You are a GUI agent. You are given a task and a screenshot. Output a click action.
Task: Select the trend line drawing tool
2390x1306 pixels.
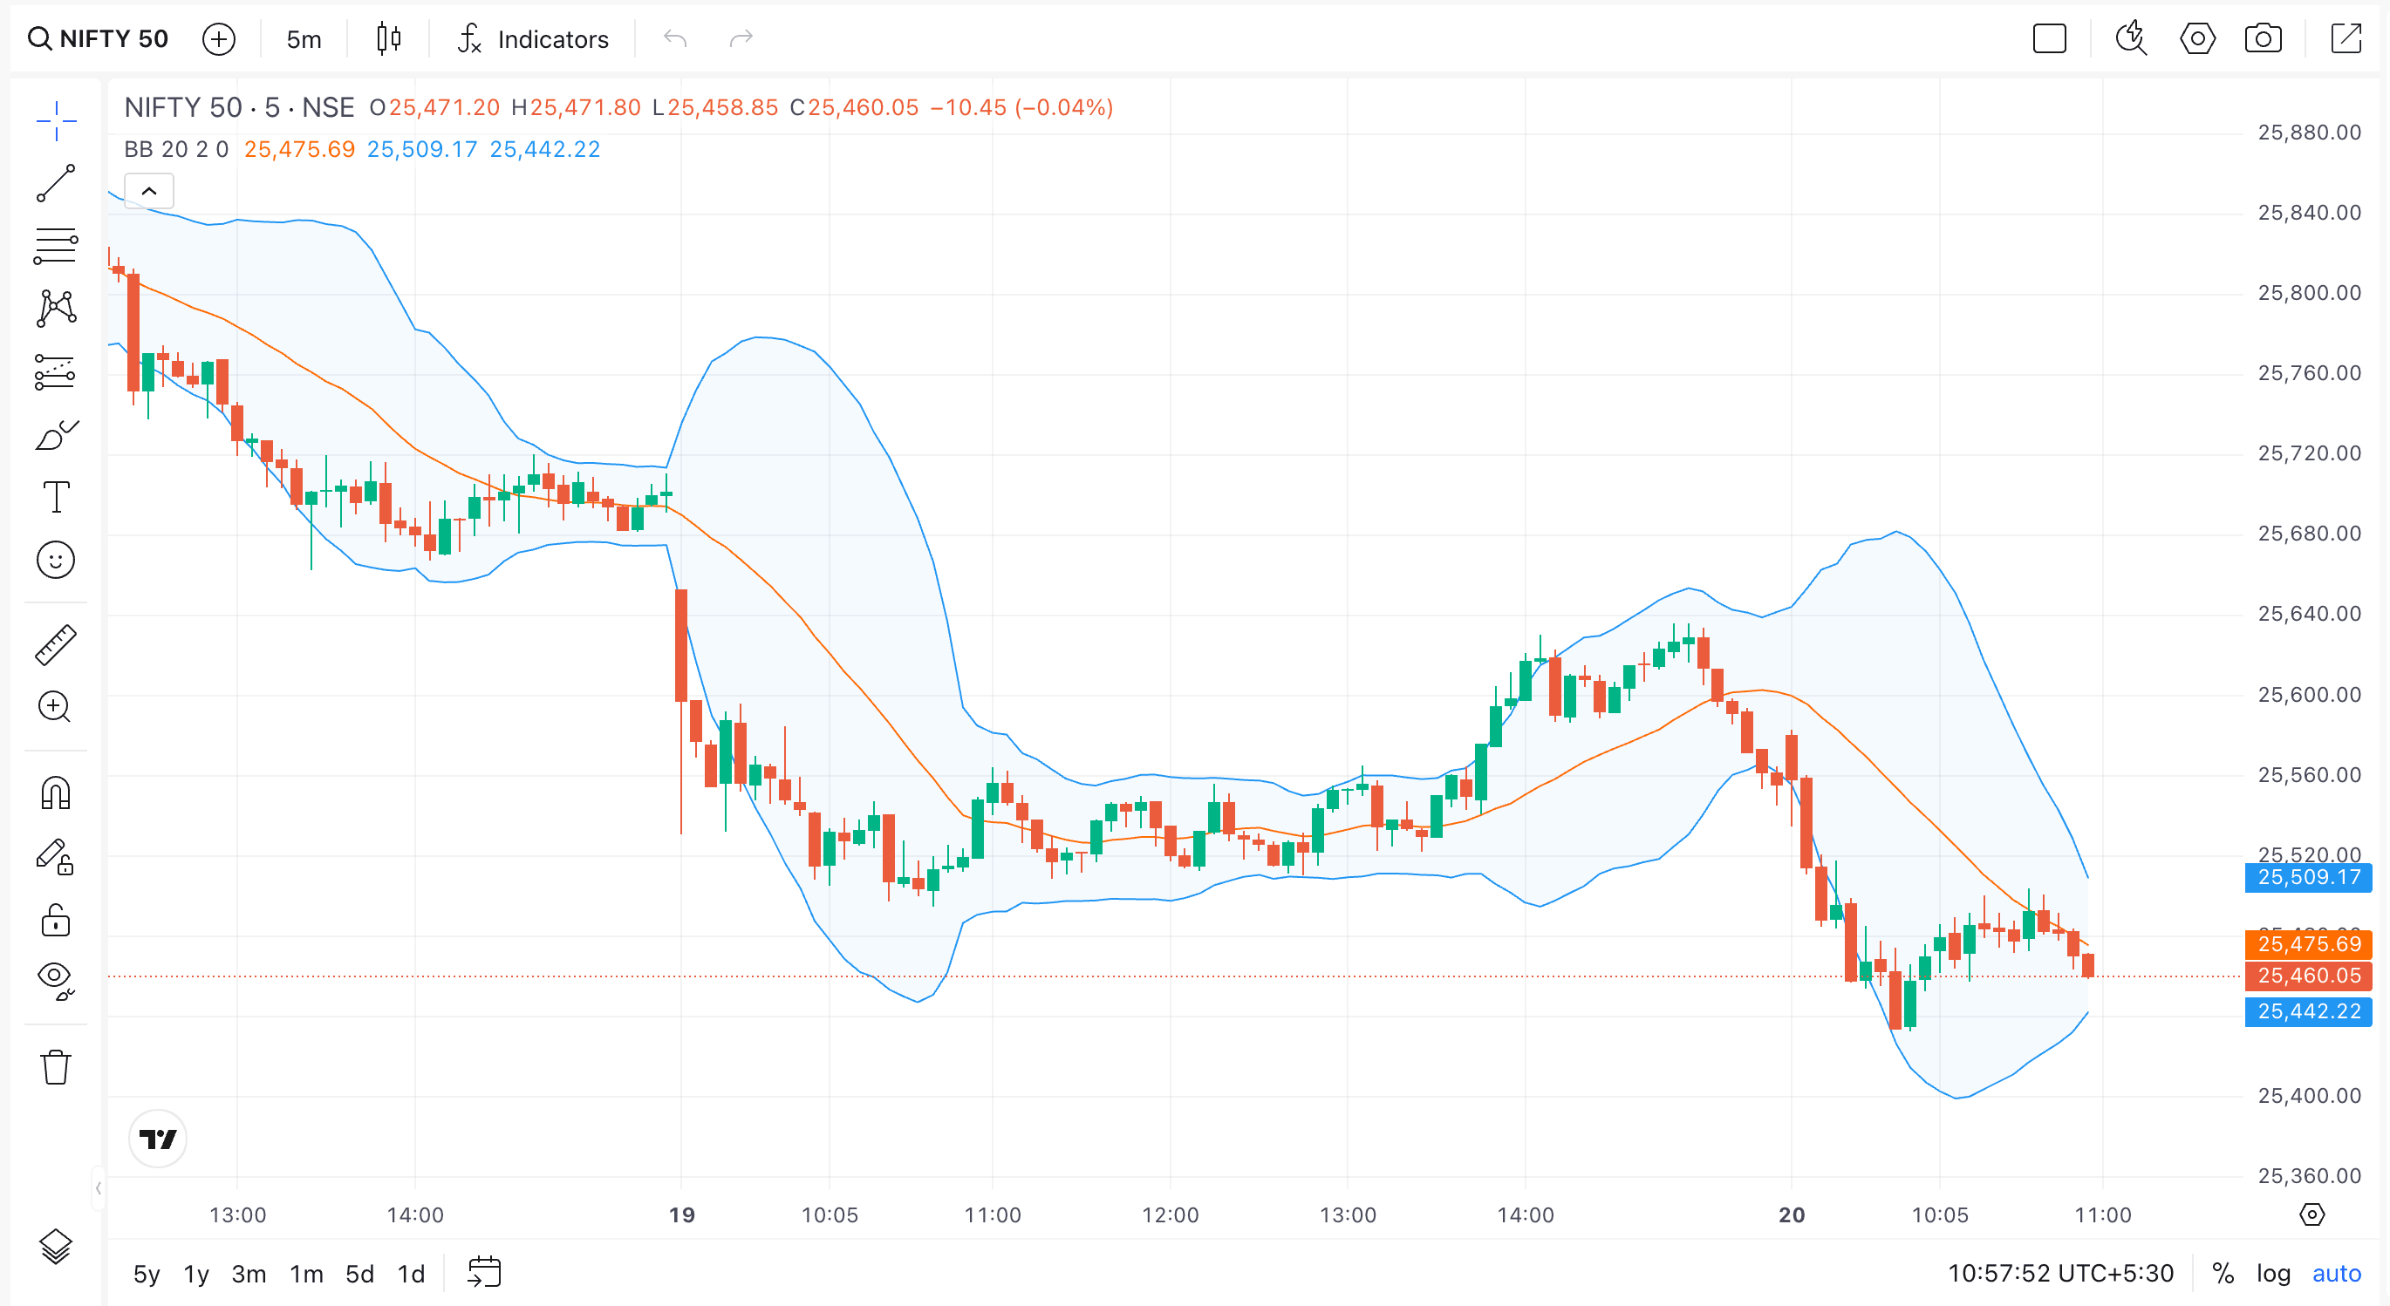pyautogui.click(x=56, y=183)
